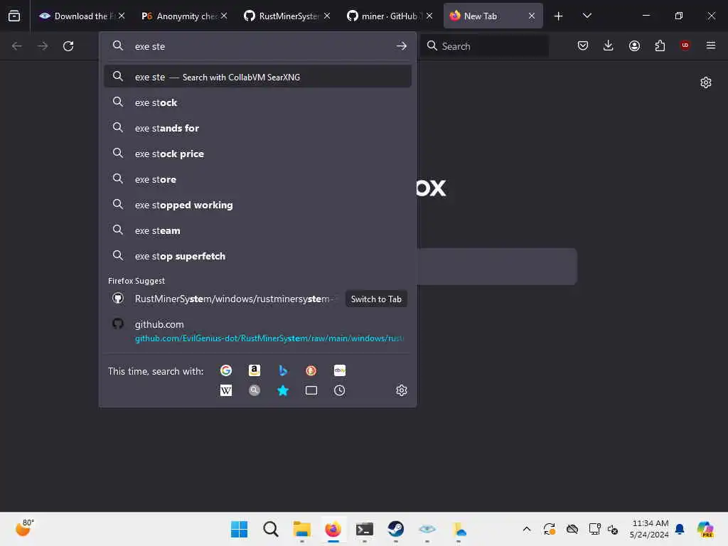The width and height of the screenshot is (728, 546).
Task: Open Firefox View tabs icon
Action: click(x=14, y=16)
